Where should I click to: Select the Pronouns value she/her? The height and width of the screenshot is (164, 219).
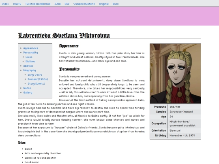175,107
